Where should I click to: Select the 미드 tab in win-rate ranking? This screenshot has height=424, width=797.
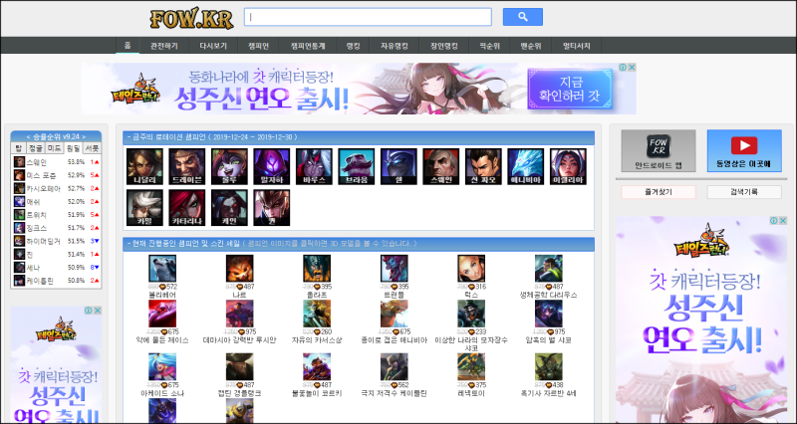54,148
